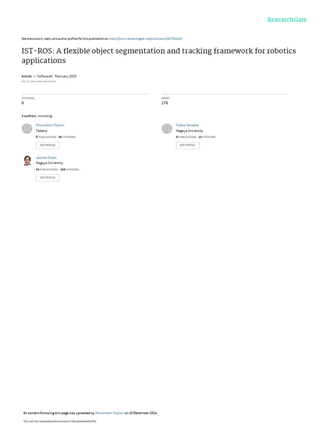Open the researchgate.net publication URL link
323x431 pixels.
(146, 39)
